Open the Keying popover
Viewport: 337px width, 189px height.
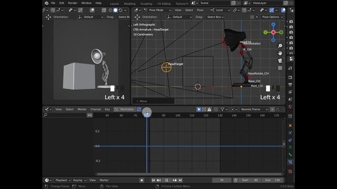80,180
